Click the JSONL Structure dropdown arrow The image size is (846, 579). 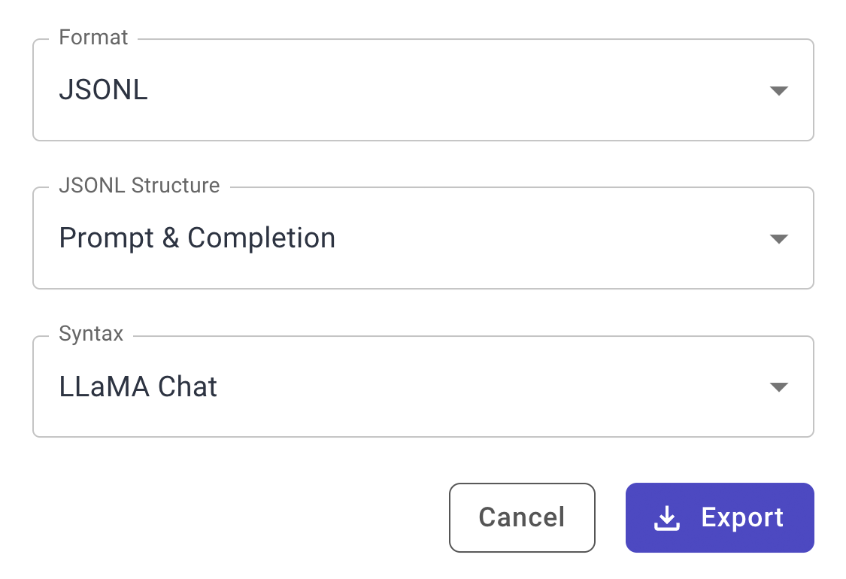780,238
